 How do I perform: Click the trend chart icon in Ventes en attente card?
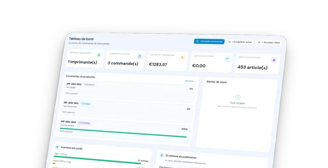click(x=227, y=59)
